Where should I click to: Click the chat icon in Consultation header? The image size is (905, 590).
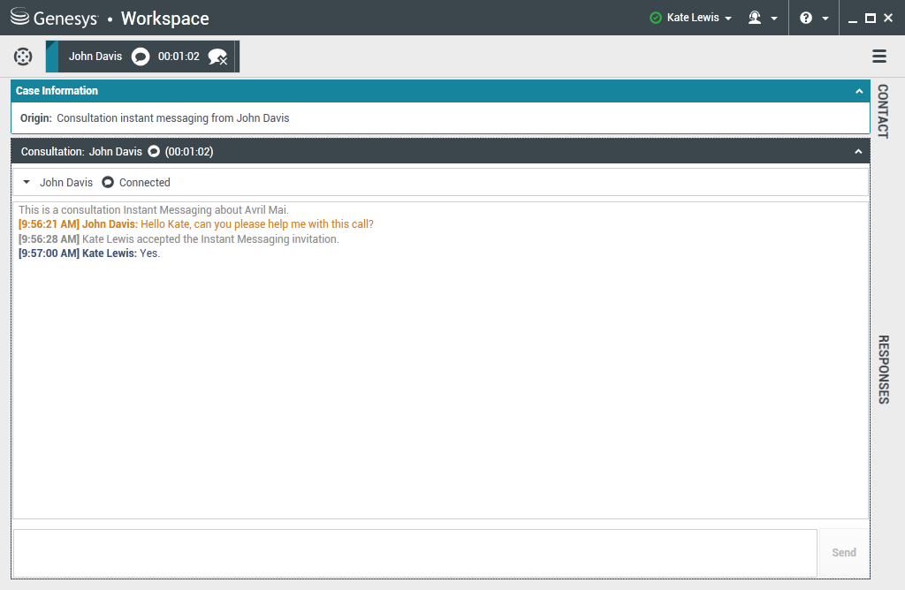pos(154,152)
